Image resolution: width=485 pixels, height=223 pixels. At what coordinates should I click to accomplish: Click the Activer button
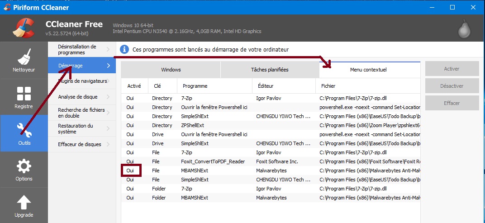pyautogui.click(x=452, y=69)
